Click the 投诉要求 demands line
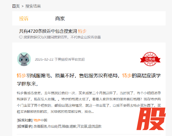The width and height of the screenshot is (172, 136). (x=59, y=126)
